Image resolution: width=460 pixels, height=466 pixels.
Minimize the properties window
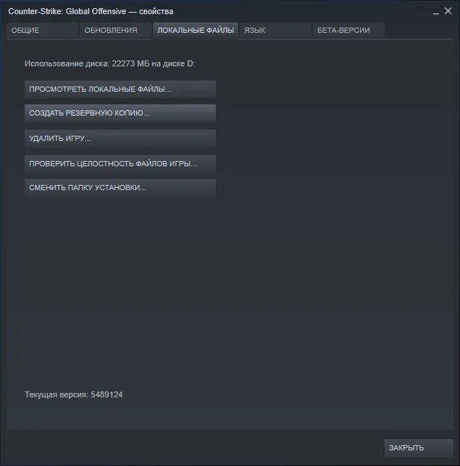pos(436,13)
